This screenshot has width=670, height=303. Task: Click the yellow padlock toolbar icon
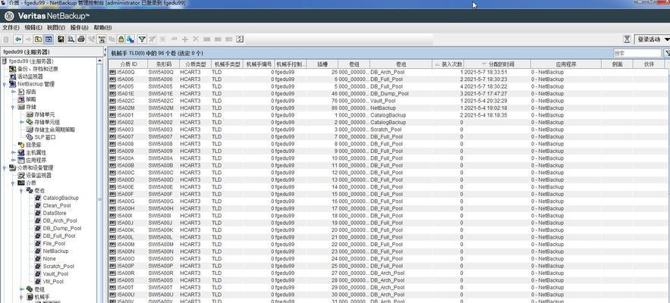pyautogui.click(x=121, y=39)
